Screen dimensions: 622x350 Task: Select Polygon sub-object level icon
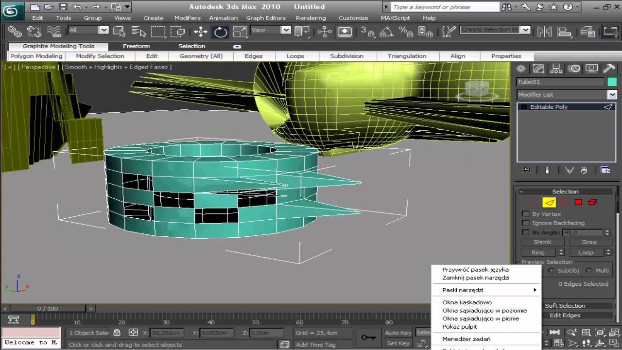(578, 202)
